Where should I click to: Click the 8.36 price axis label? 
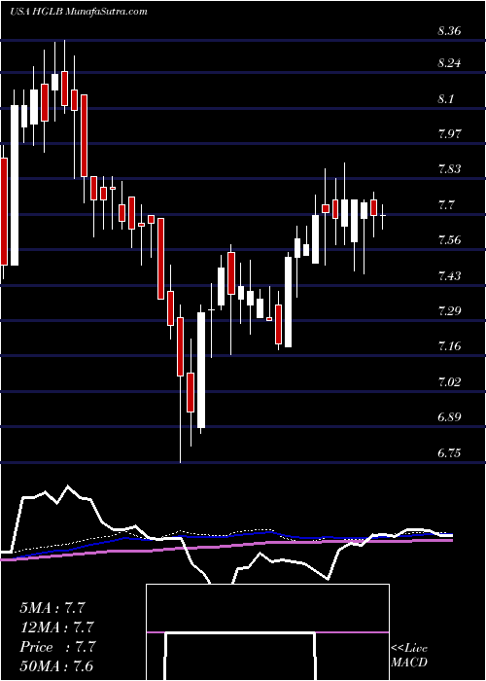[x=449, y=31]
